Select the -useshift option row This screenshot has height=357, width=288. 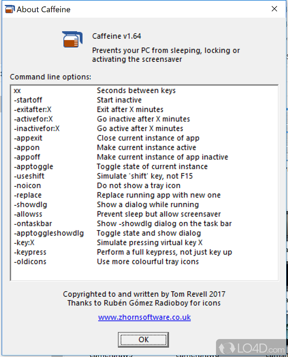tap(29, 176)
